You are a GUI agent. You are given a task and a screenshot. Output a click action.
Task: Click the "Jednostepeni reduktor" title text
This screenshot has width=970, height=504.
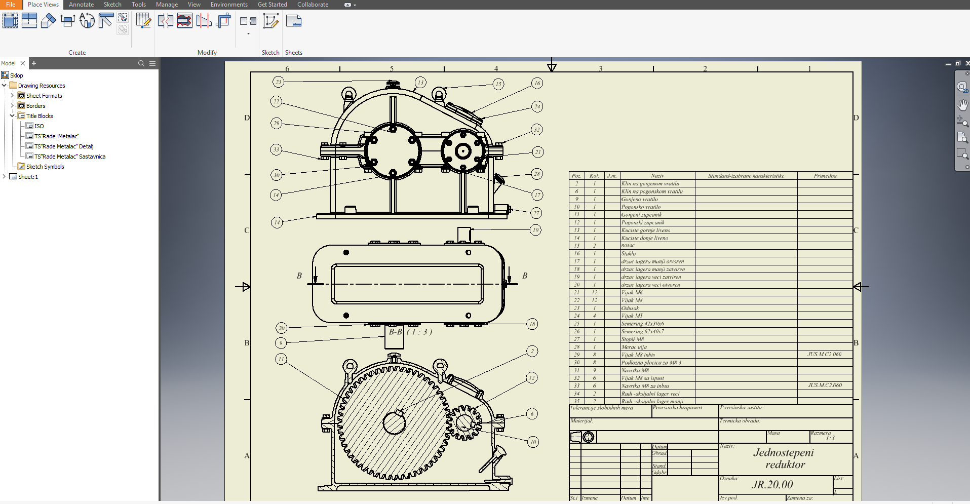784,458
